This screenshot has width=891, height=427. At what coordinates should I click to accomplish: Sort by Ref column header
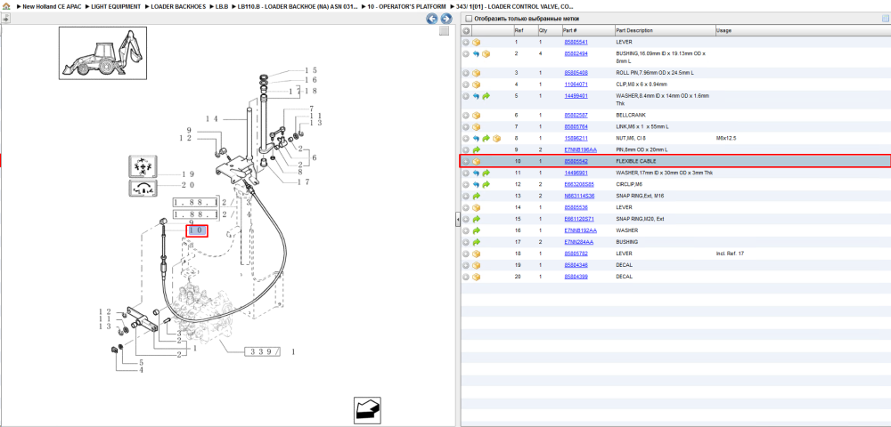(519, 30)
